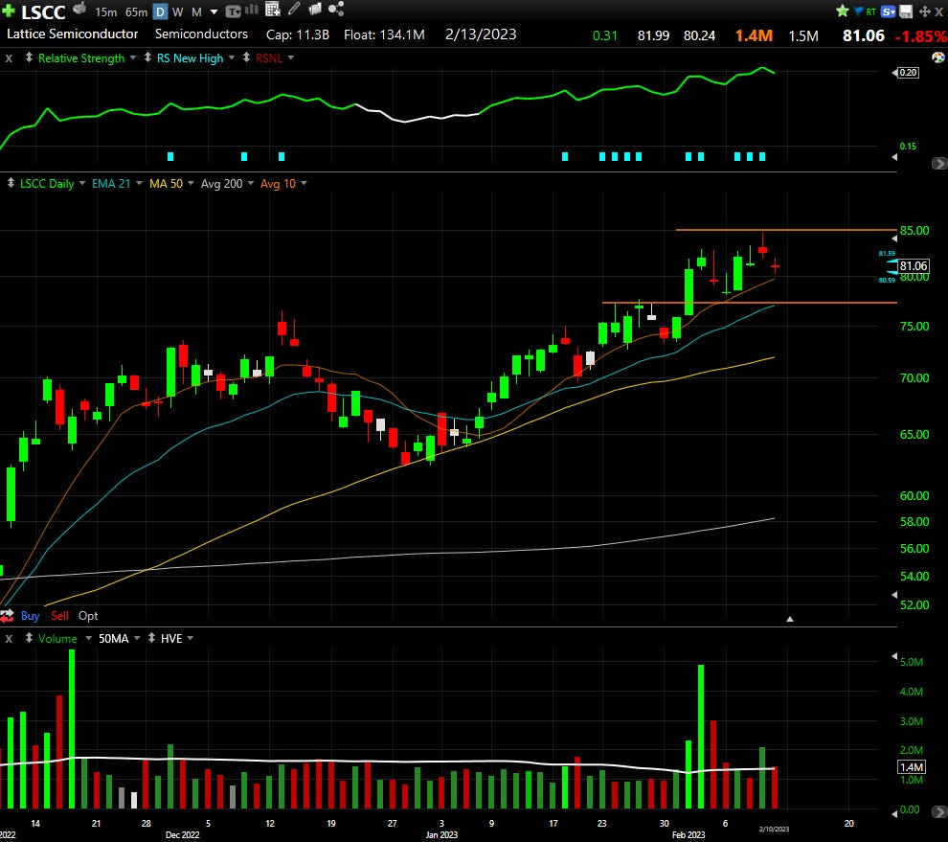
Task: Click the 1.4M volume scale label
Action: (x=912, y=767)
